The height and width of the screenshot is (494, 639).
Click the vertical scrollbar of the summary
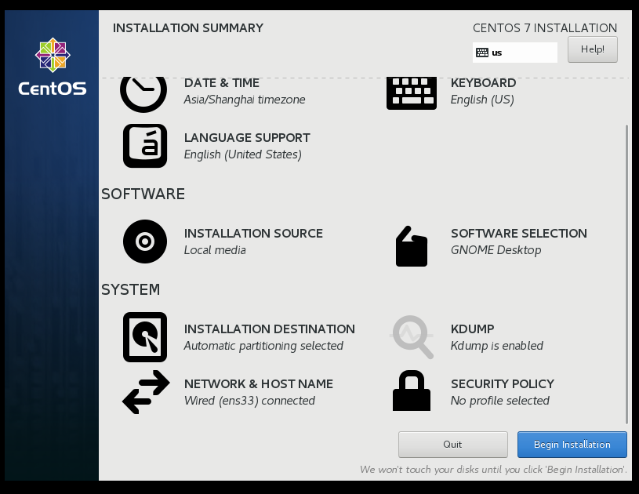point(626,274)
